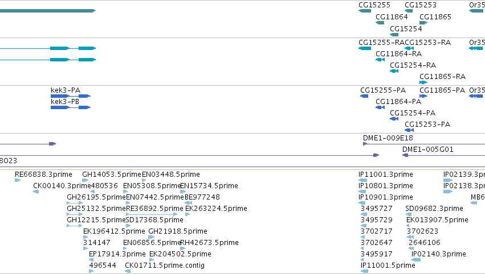This screenshot has height=274, width=485.
Task: Select EST GH21918.5prime
Action: click(178, 231)
